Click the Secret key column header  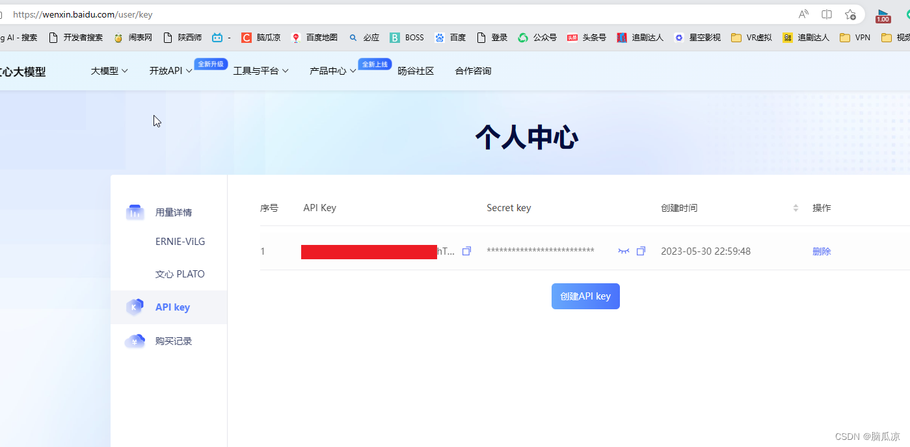point(509,208)
